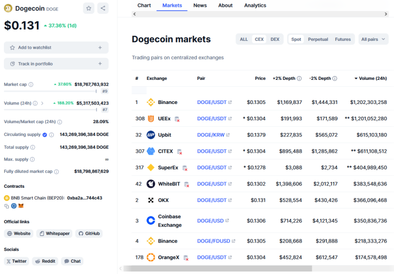Open the Chat social link
394x274 pixels.
72,261
